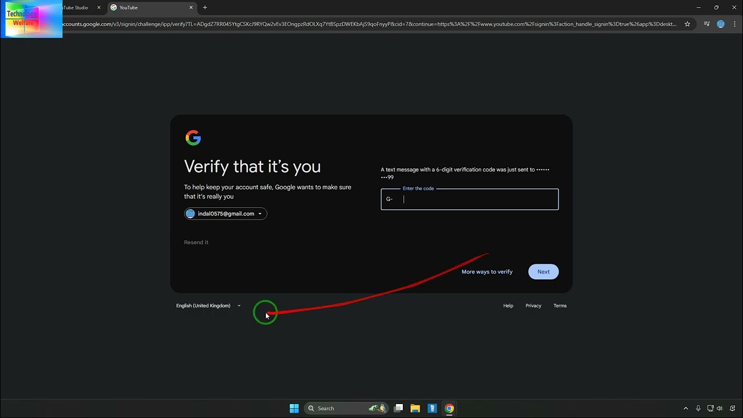Viewport: 743px width, 418px height.
Task: Open the Help link
Action: (508, 305)
